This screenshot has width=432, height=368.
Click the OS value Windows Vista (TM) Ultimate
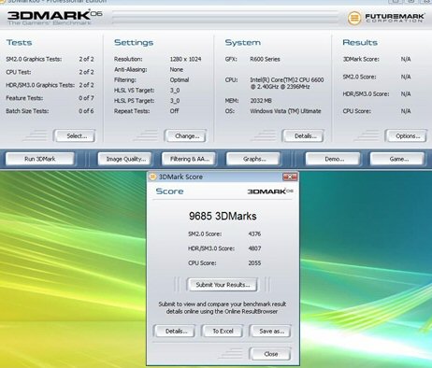(x=285, y=111)
